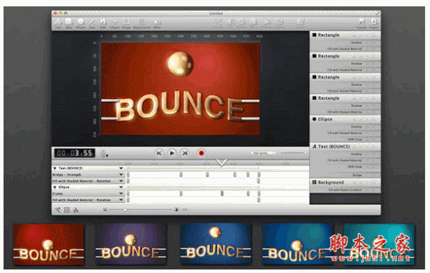Click the slider right of the playback controls

(x=293, y=153)
